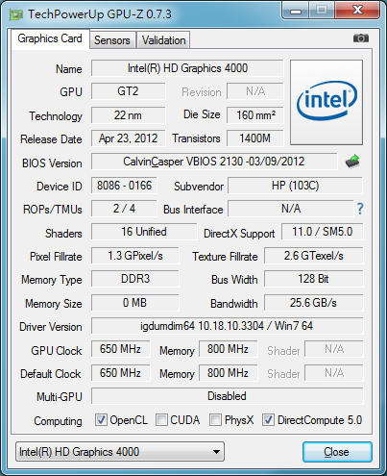This screenshot has height=476, width=387.
Task: Click the Default Clock 650 MHz field
Action: 120,373
